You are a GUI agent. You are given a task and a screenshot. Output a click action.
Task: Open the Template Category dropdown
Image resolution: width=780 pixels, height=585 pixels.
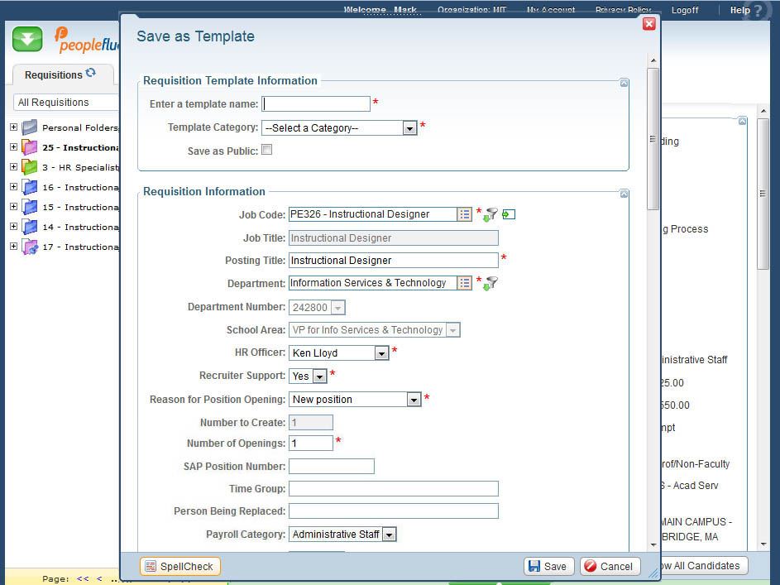[x=409, y=128]
